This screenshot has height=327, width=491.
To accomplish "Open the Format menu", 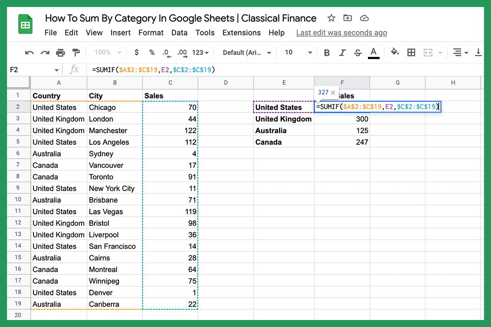I will (x=151, y=33).
